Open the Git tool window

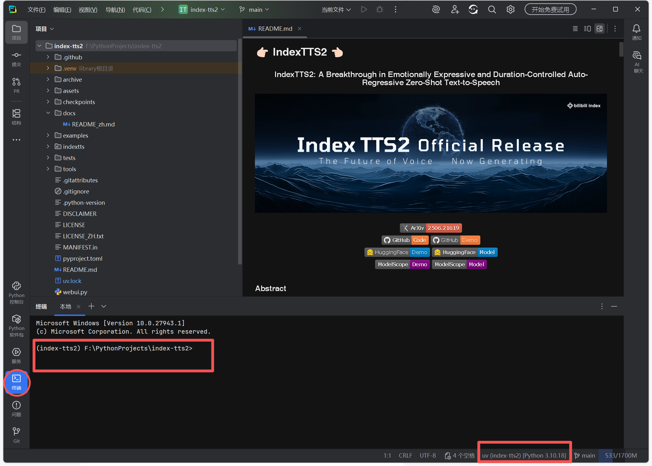[x=16, y=435]
